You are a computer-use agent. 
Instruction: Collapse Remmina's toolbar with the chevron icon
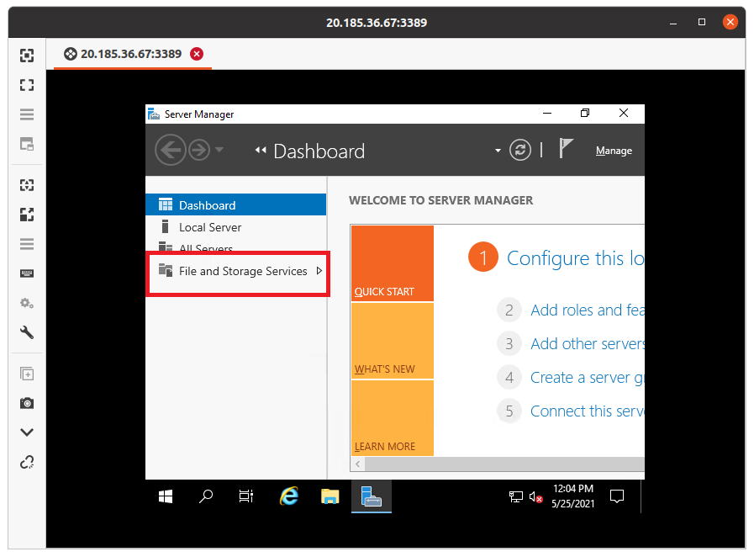[26, 432]
